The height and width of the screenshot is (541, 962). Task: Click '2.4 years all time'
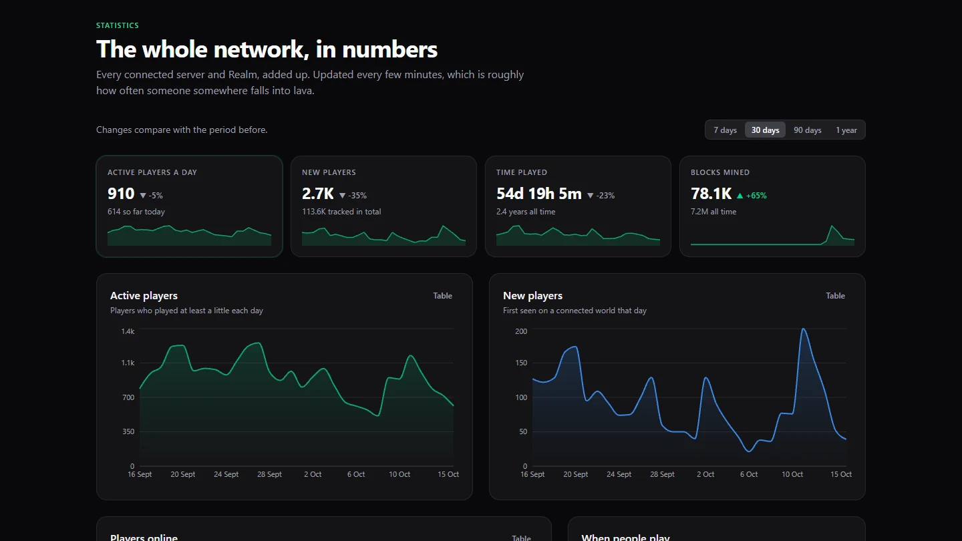tap(526, 212)
